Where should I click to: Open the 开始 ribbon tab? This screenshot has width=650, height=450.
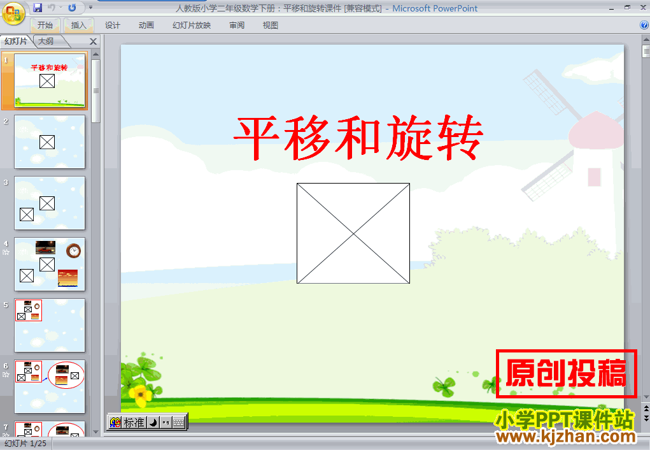point(45,25)
